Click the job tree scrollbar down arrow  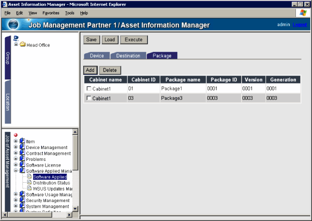pyautogui.click(x=75, y=208)
